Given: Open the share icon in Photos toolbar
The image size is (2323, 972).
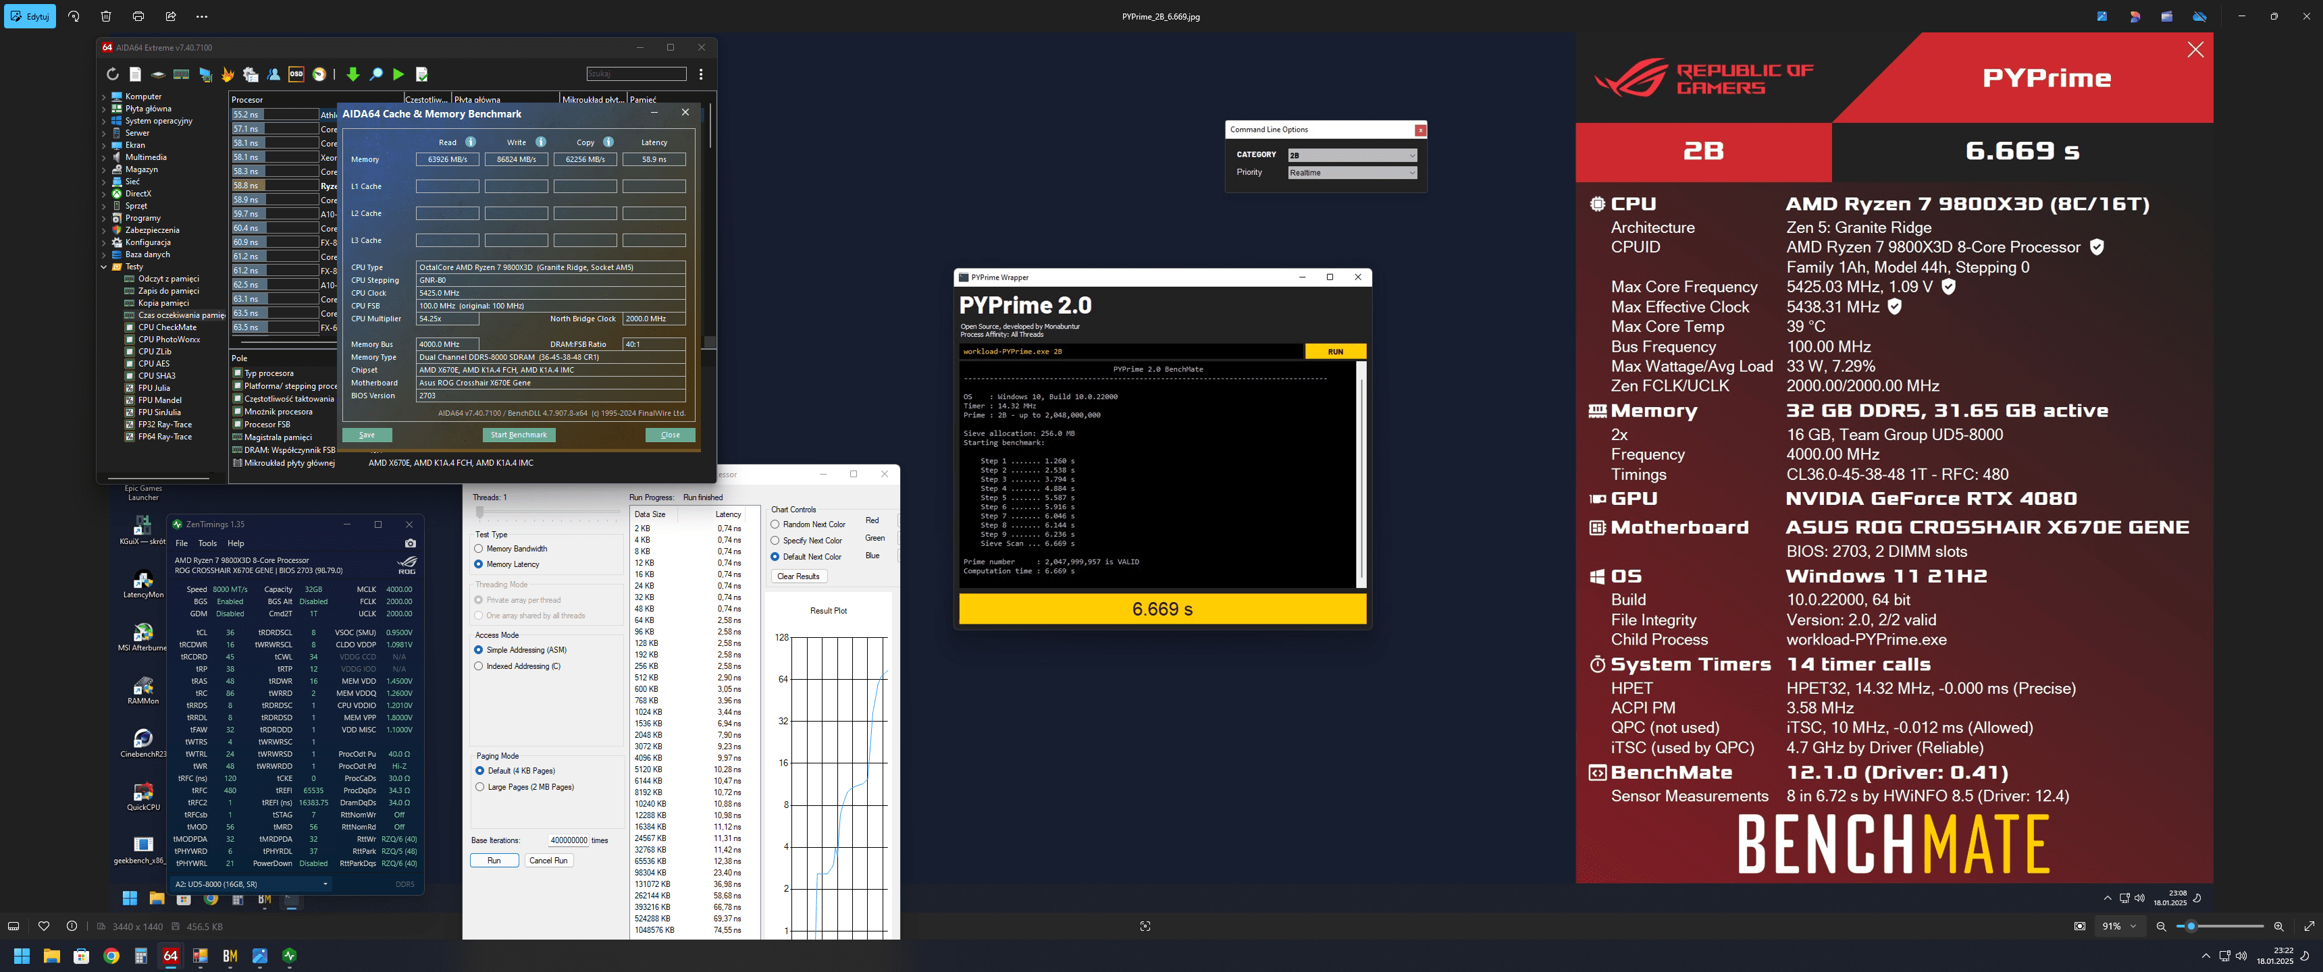Looking at the screenshot, I should point(170,16).
